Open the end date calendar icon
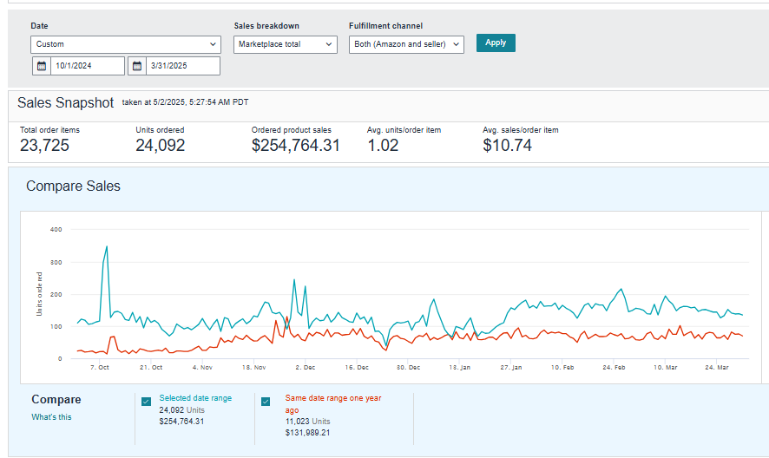769x458 pixels. pyautogui.click(x=137, y=66)
